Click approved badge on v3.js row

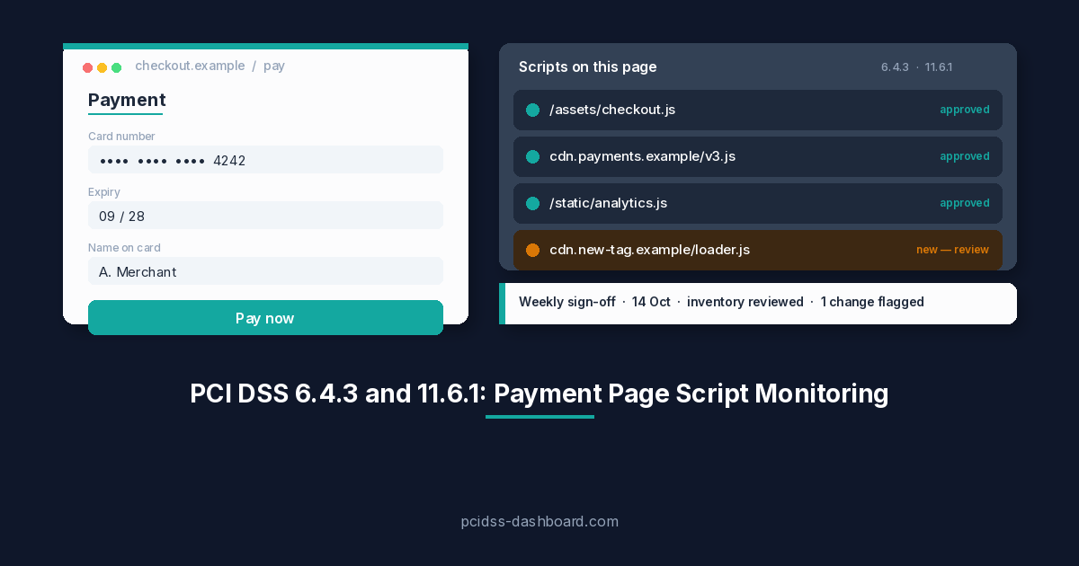[x=965, y=156]
